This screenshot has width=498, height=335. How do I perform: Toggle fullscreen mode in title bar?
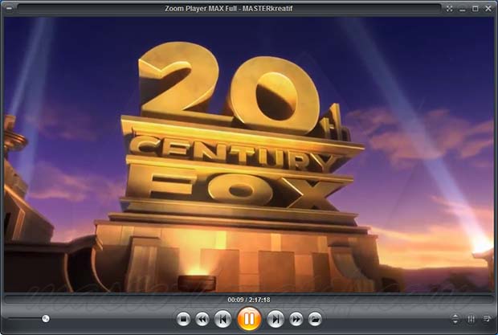tap(450, 9)
